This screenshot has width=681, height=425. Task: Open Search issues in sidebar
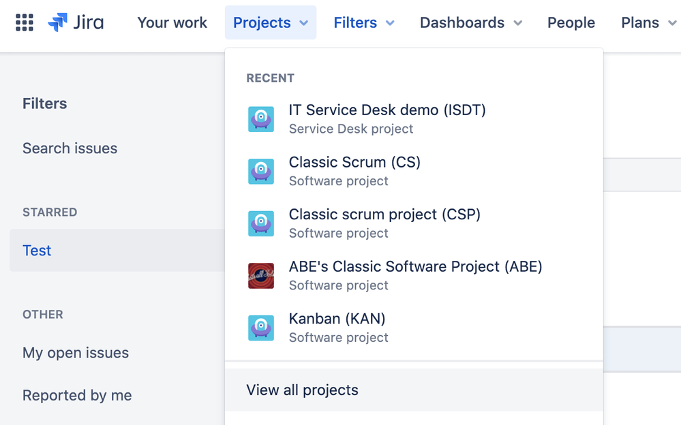tap(70, 148)
